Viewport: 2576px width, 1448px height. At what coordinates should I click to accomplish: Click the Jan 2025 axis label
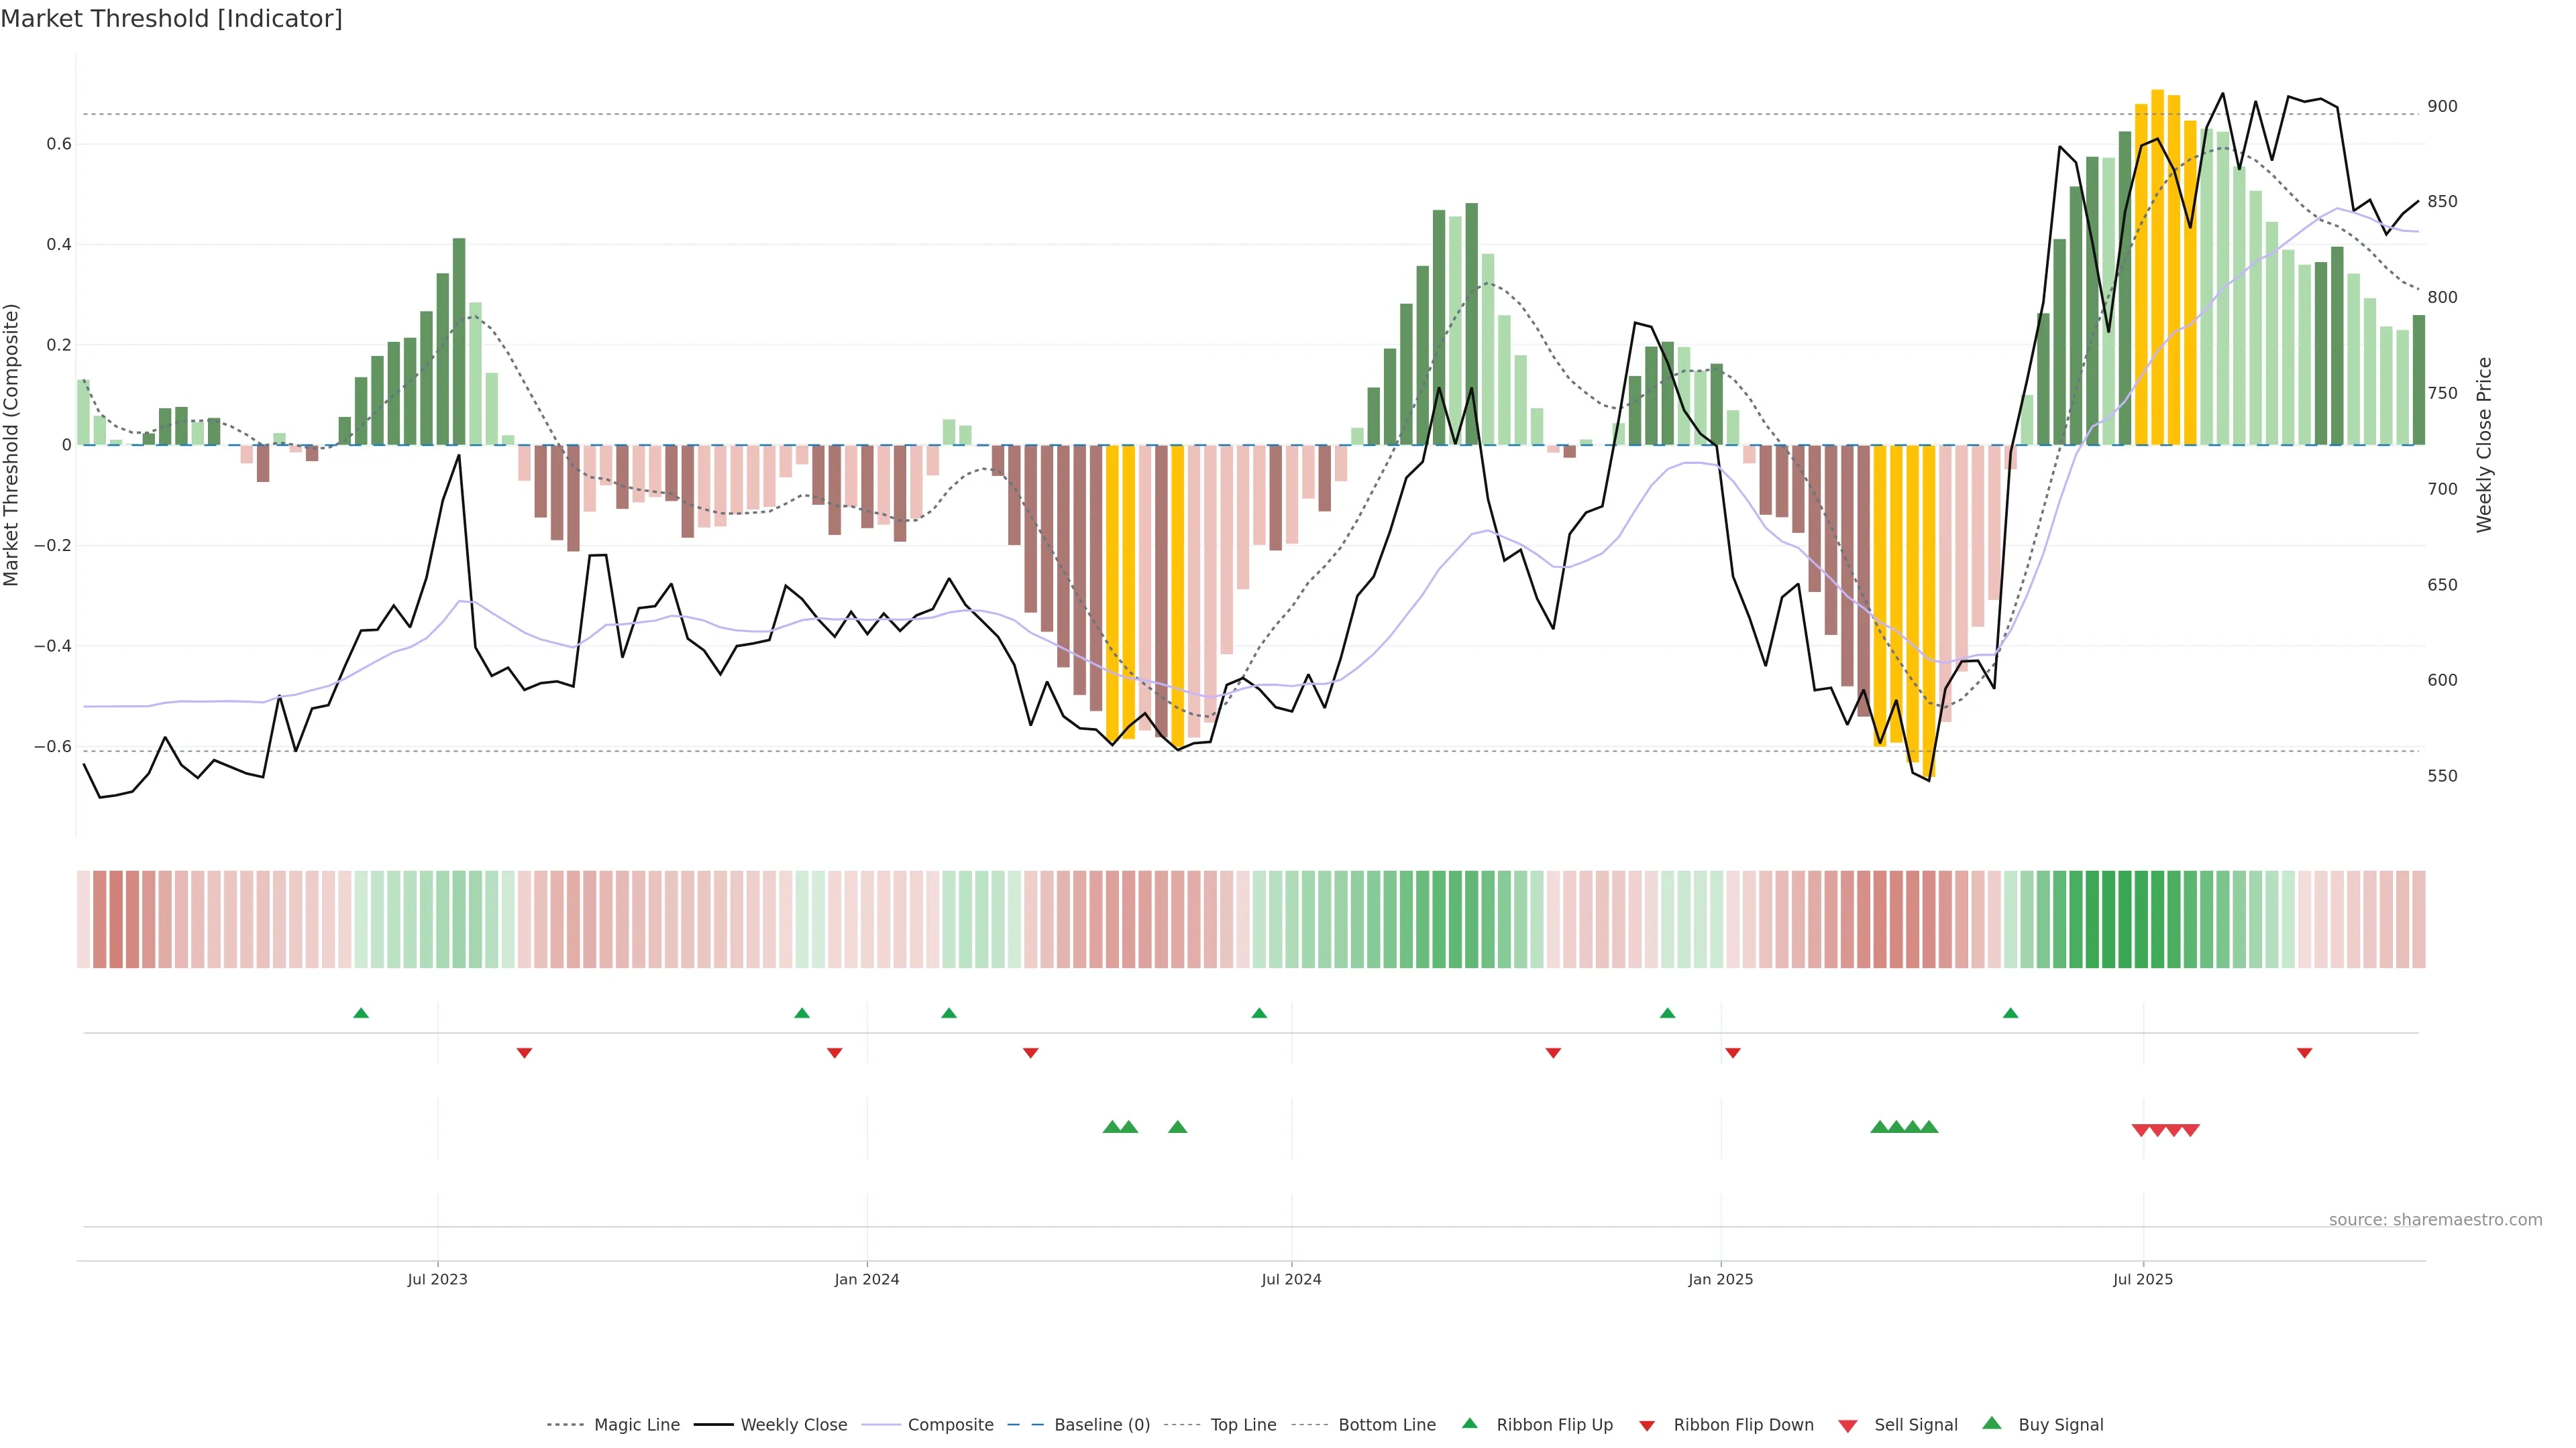pos(1720,1279)
